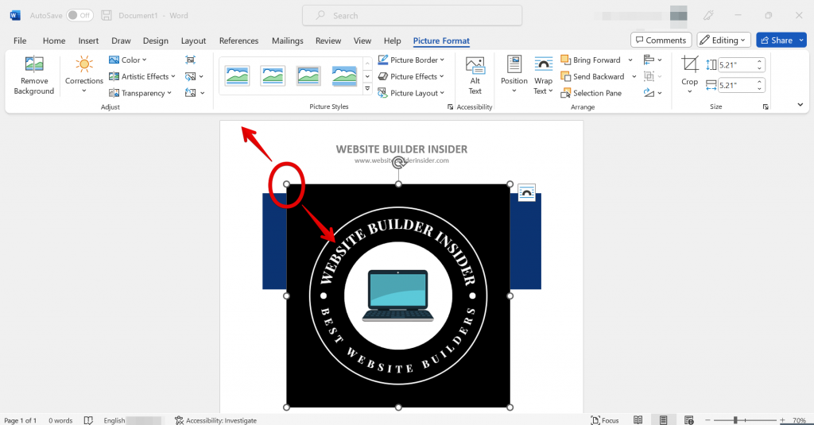Click the Remove Background icon
This screenshot has height=425, width=814.
click(34, 66)
